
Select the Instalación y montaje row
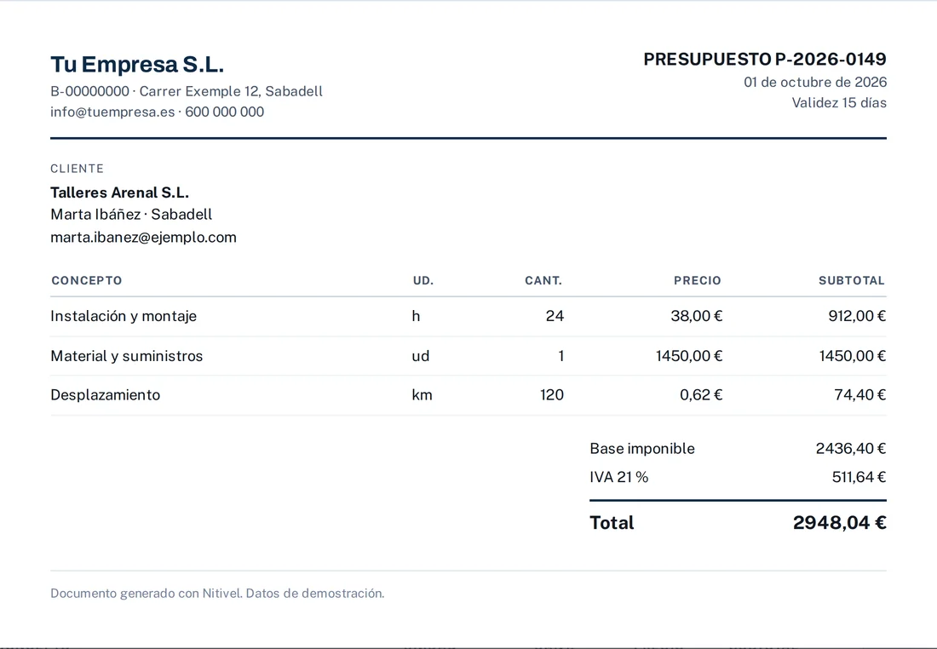tap(468, 316)
